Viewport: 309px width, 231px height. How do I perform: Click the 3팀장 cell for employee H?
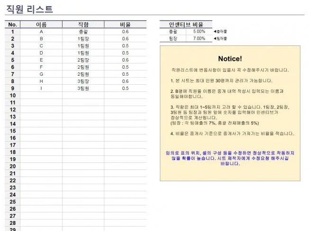pyautogui.click(x=83, y=81)
